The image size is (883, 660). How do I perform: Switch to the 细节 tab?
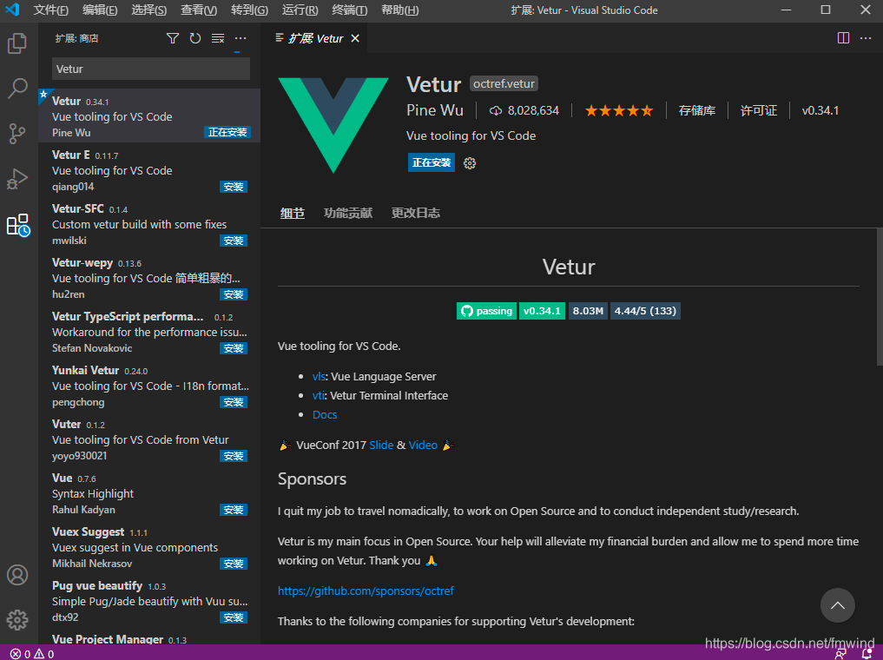(293, 214)
